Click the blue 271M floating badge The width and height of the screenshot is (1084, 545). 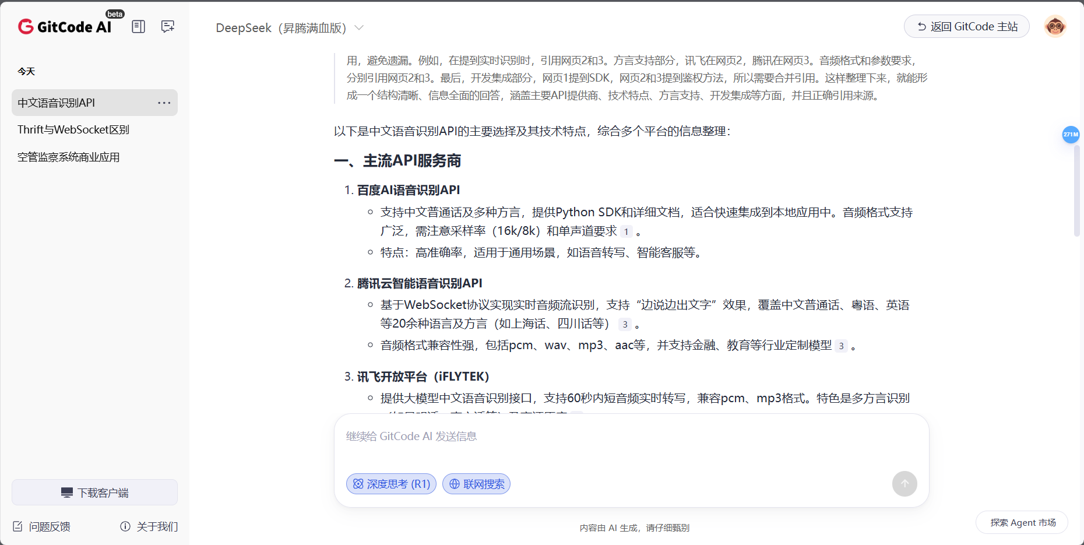[x=1071, y=135]
